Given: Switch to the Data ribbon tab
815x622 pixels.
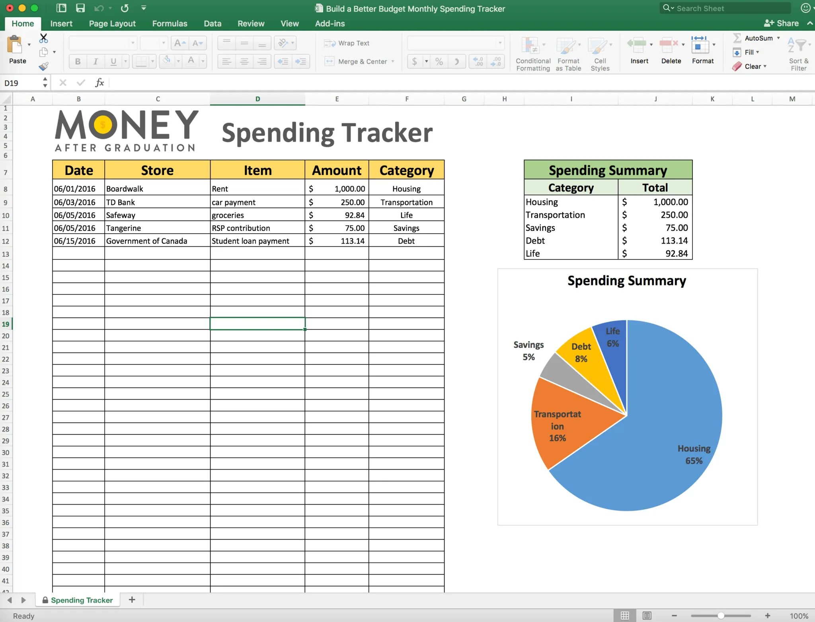Looking at the screenshot, I should point(213,23).
